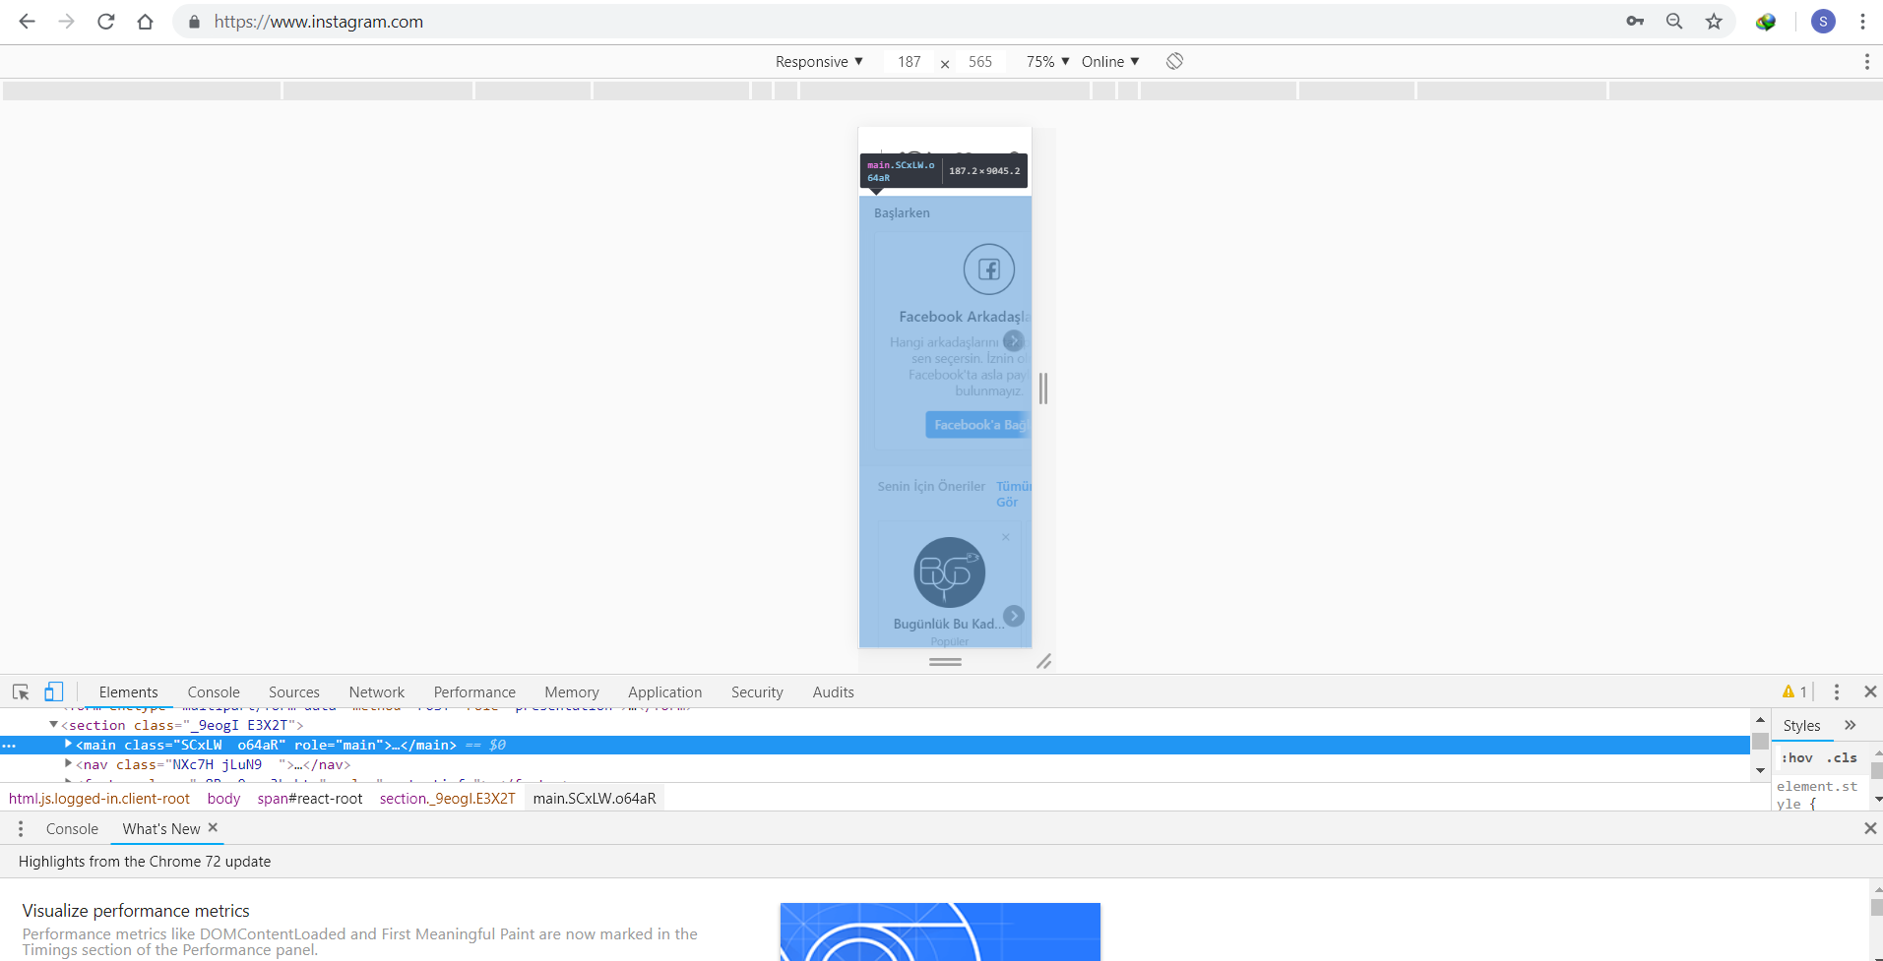This screenshot has height=961, width=1883.
Task: Click the viewport width field 187
Action: coord(910,62)
